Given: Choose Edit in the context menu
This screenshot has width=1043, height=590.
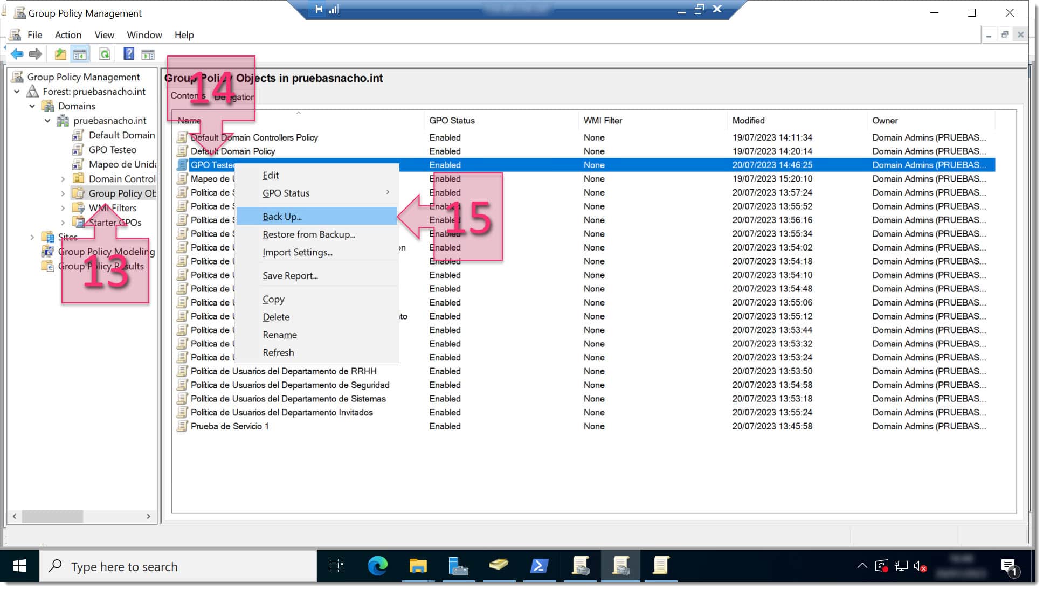Looking at the screenshot, I should tap(317, 175).
